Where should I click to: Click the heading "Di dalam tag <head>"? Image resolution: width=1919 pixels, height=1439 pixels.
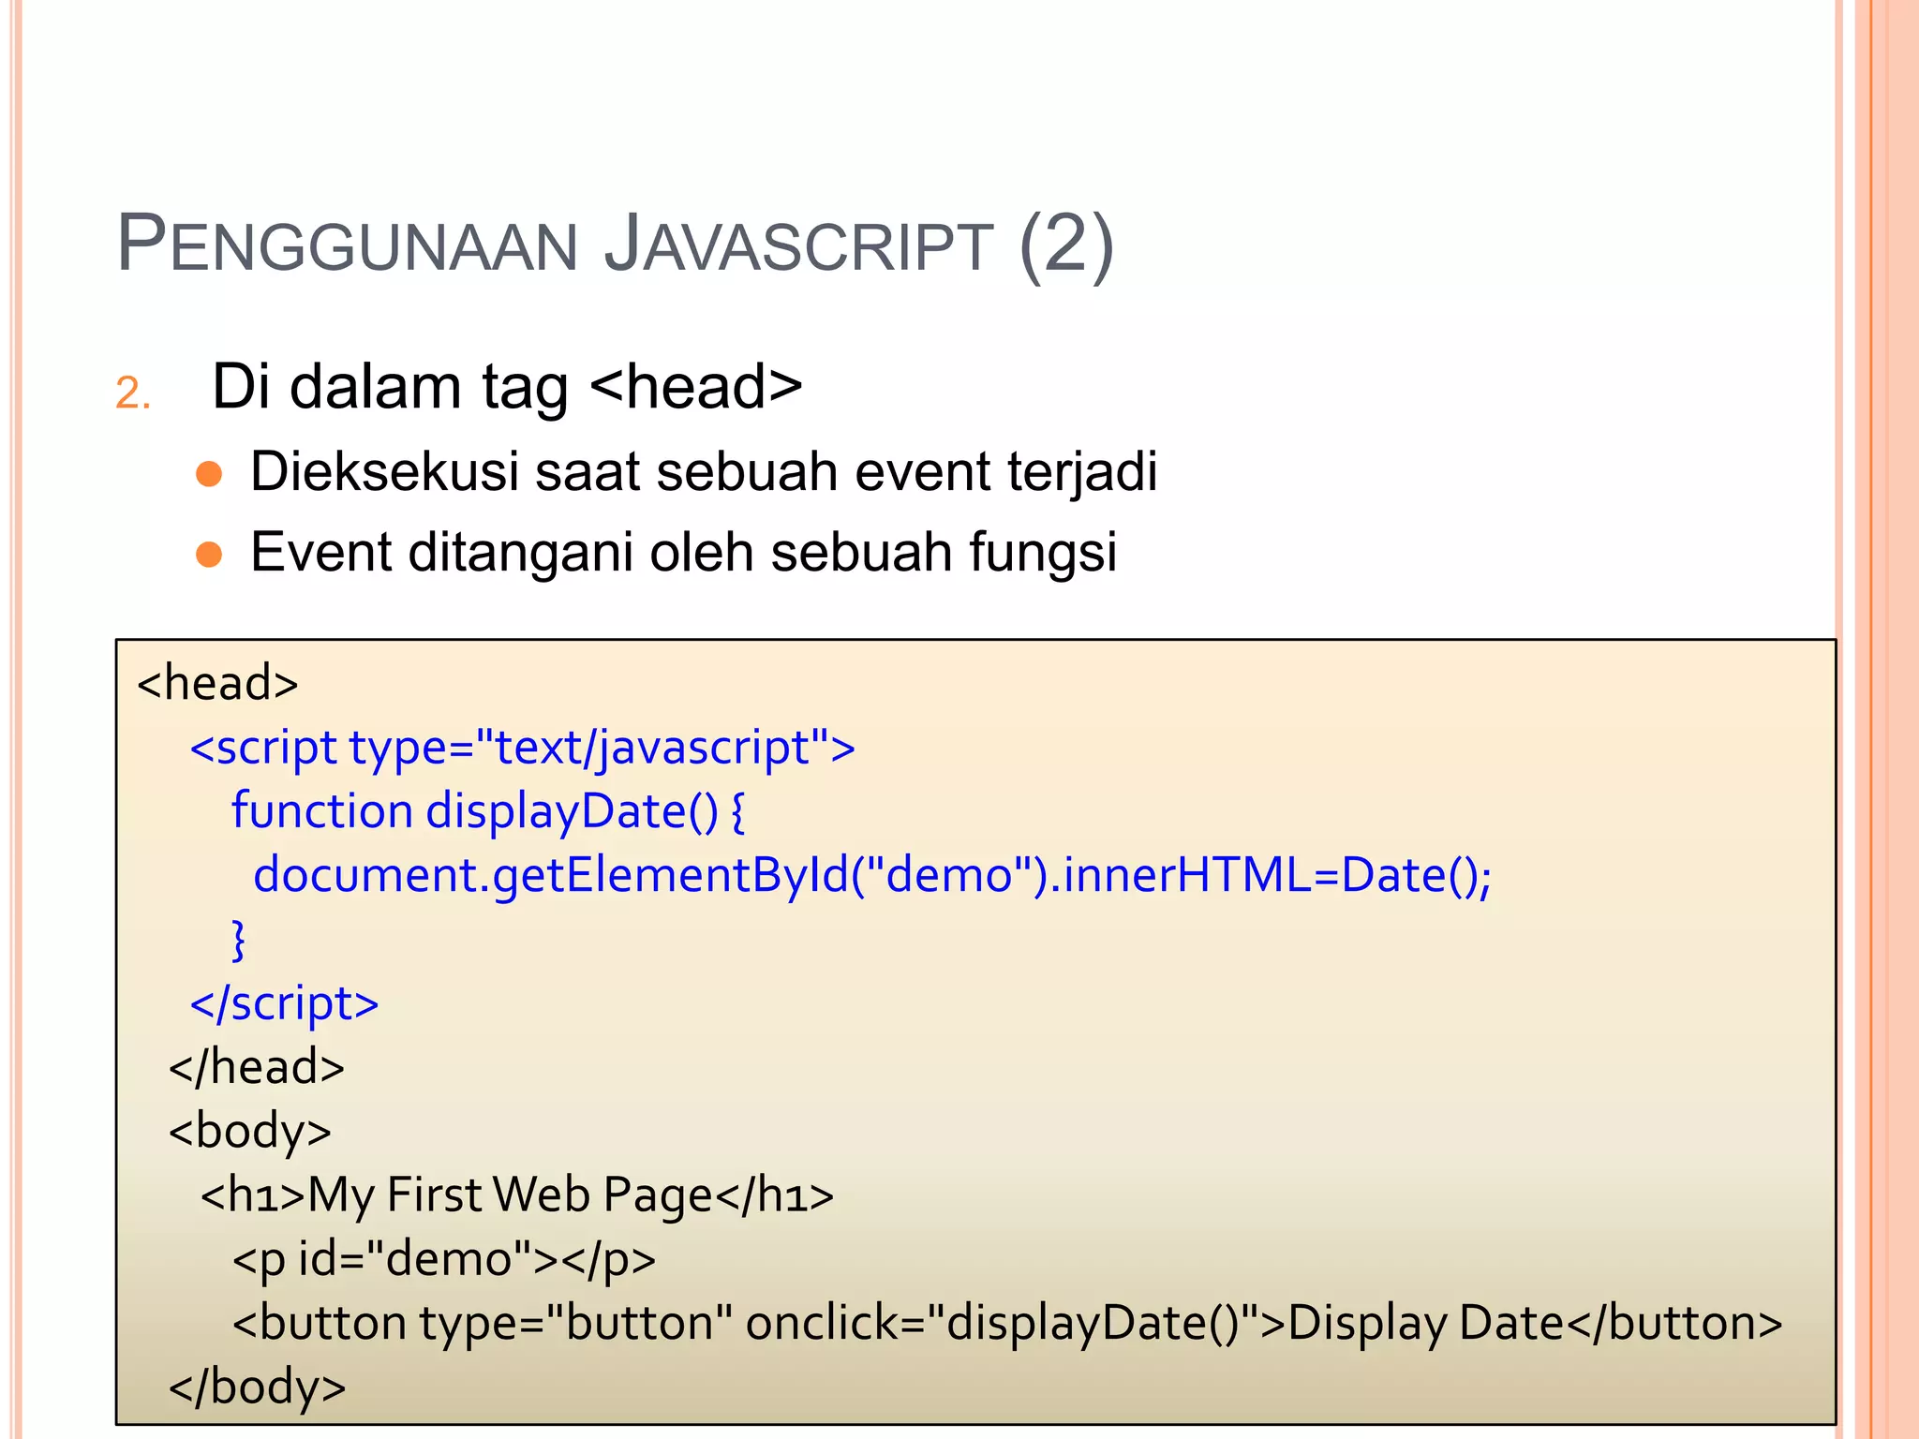507,387
